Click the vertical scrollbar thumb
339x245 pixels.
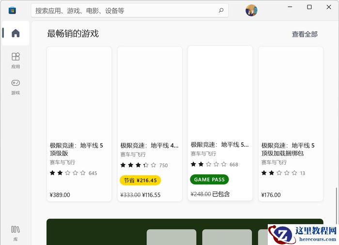[336, 205]
